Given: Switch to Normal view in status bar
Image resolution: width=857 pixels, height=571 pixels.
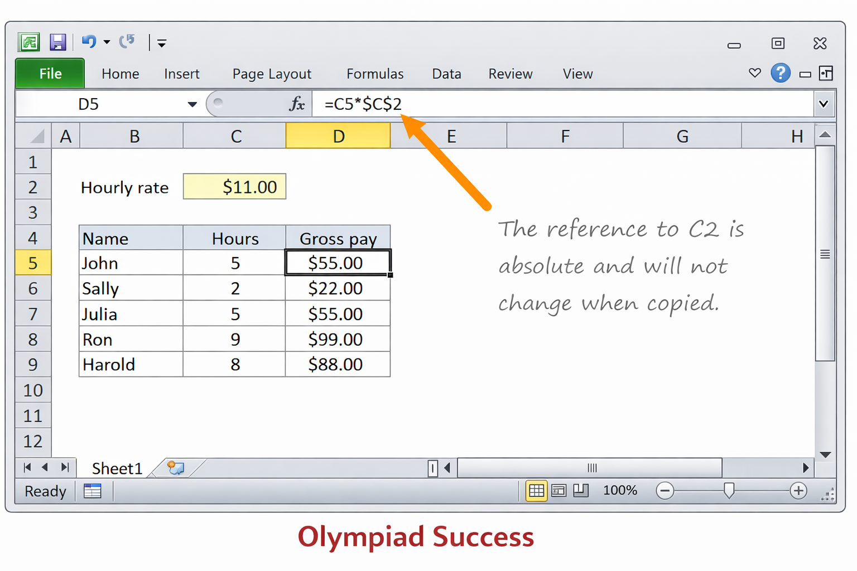Looking at the screenshot, I should click(x=536, y=491).
